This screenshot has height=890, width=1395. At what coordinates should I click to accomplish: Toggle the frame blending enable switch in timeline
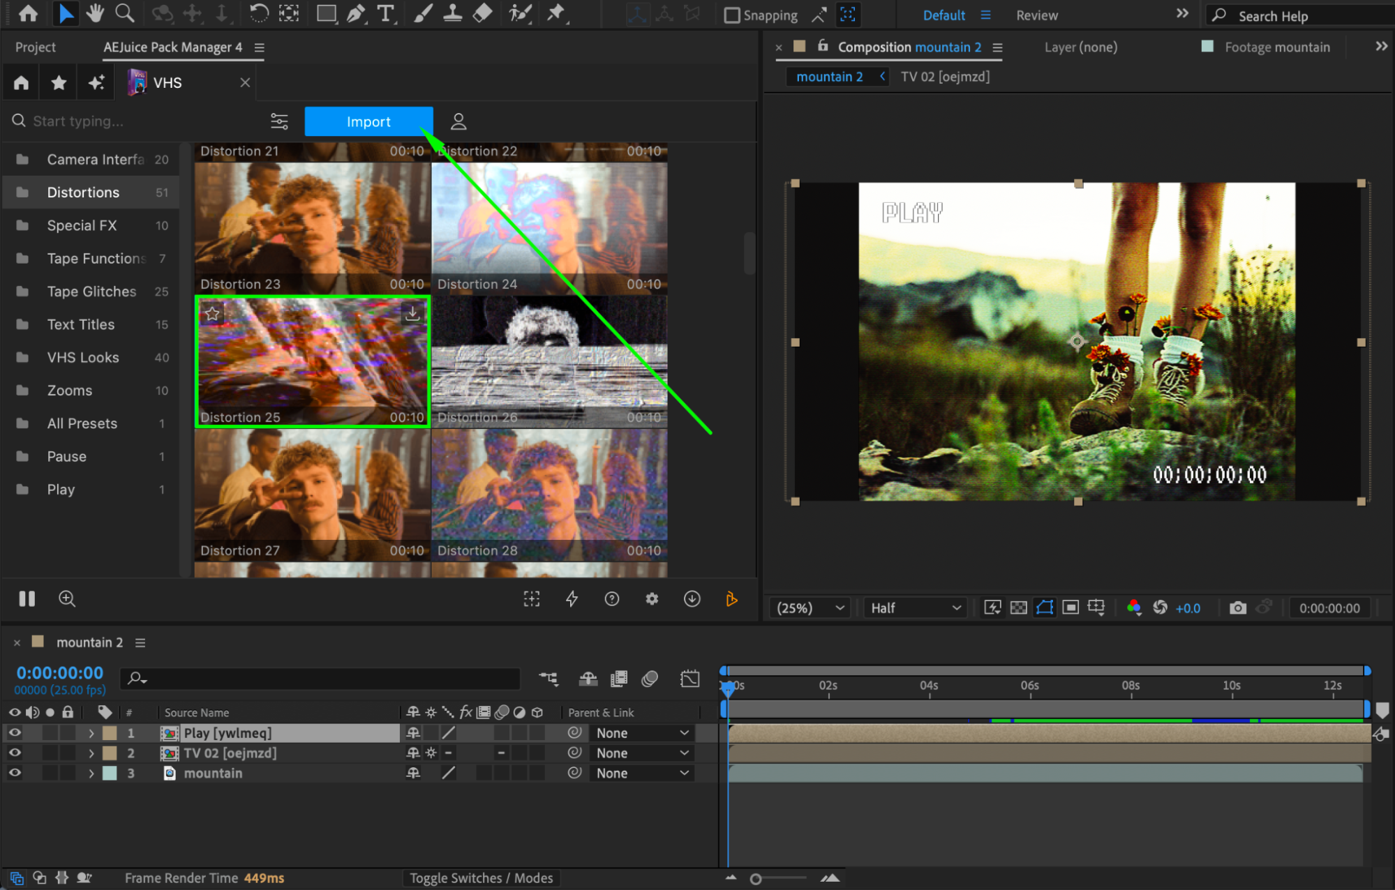tap(618, 678)
